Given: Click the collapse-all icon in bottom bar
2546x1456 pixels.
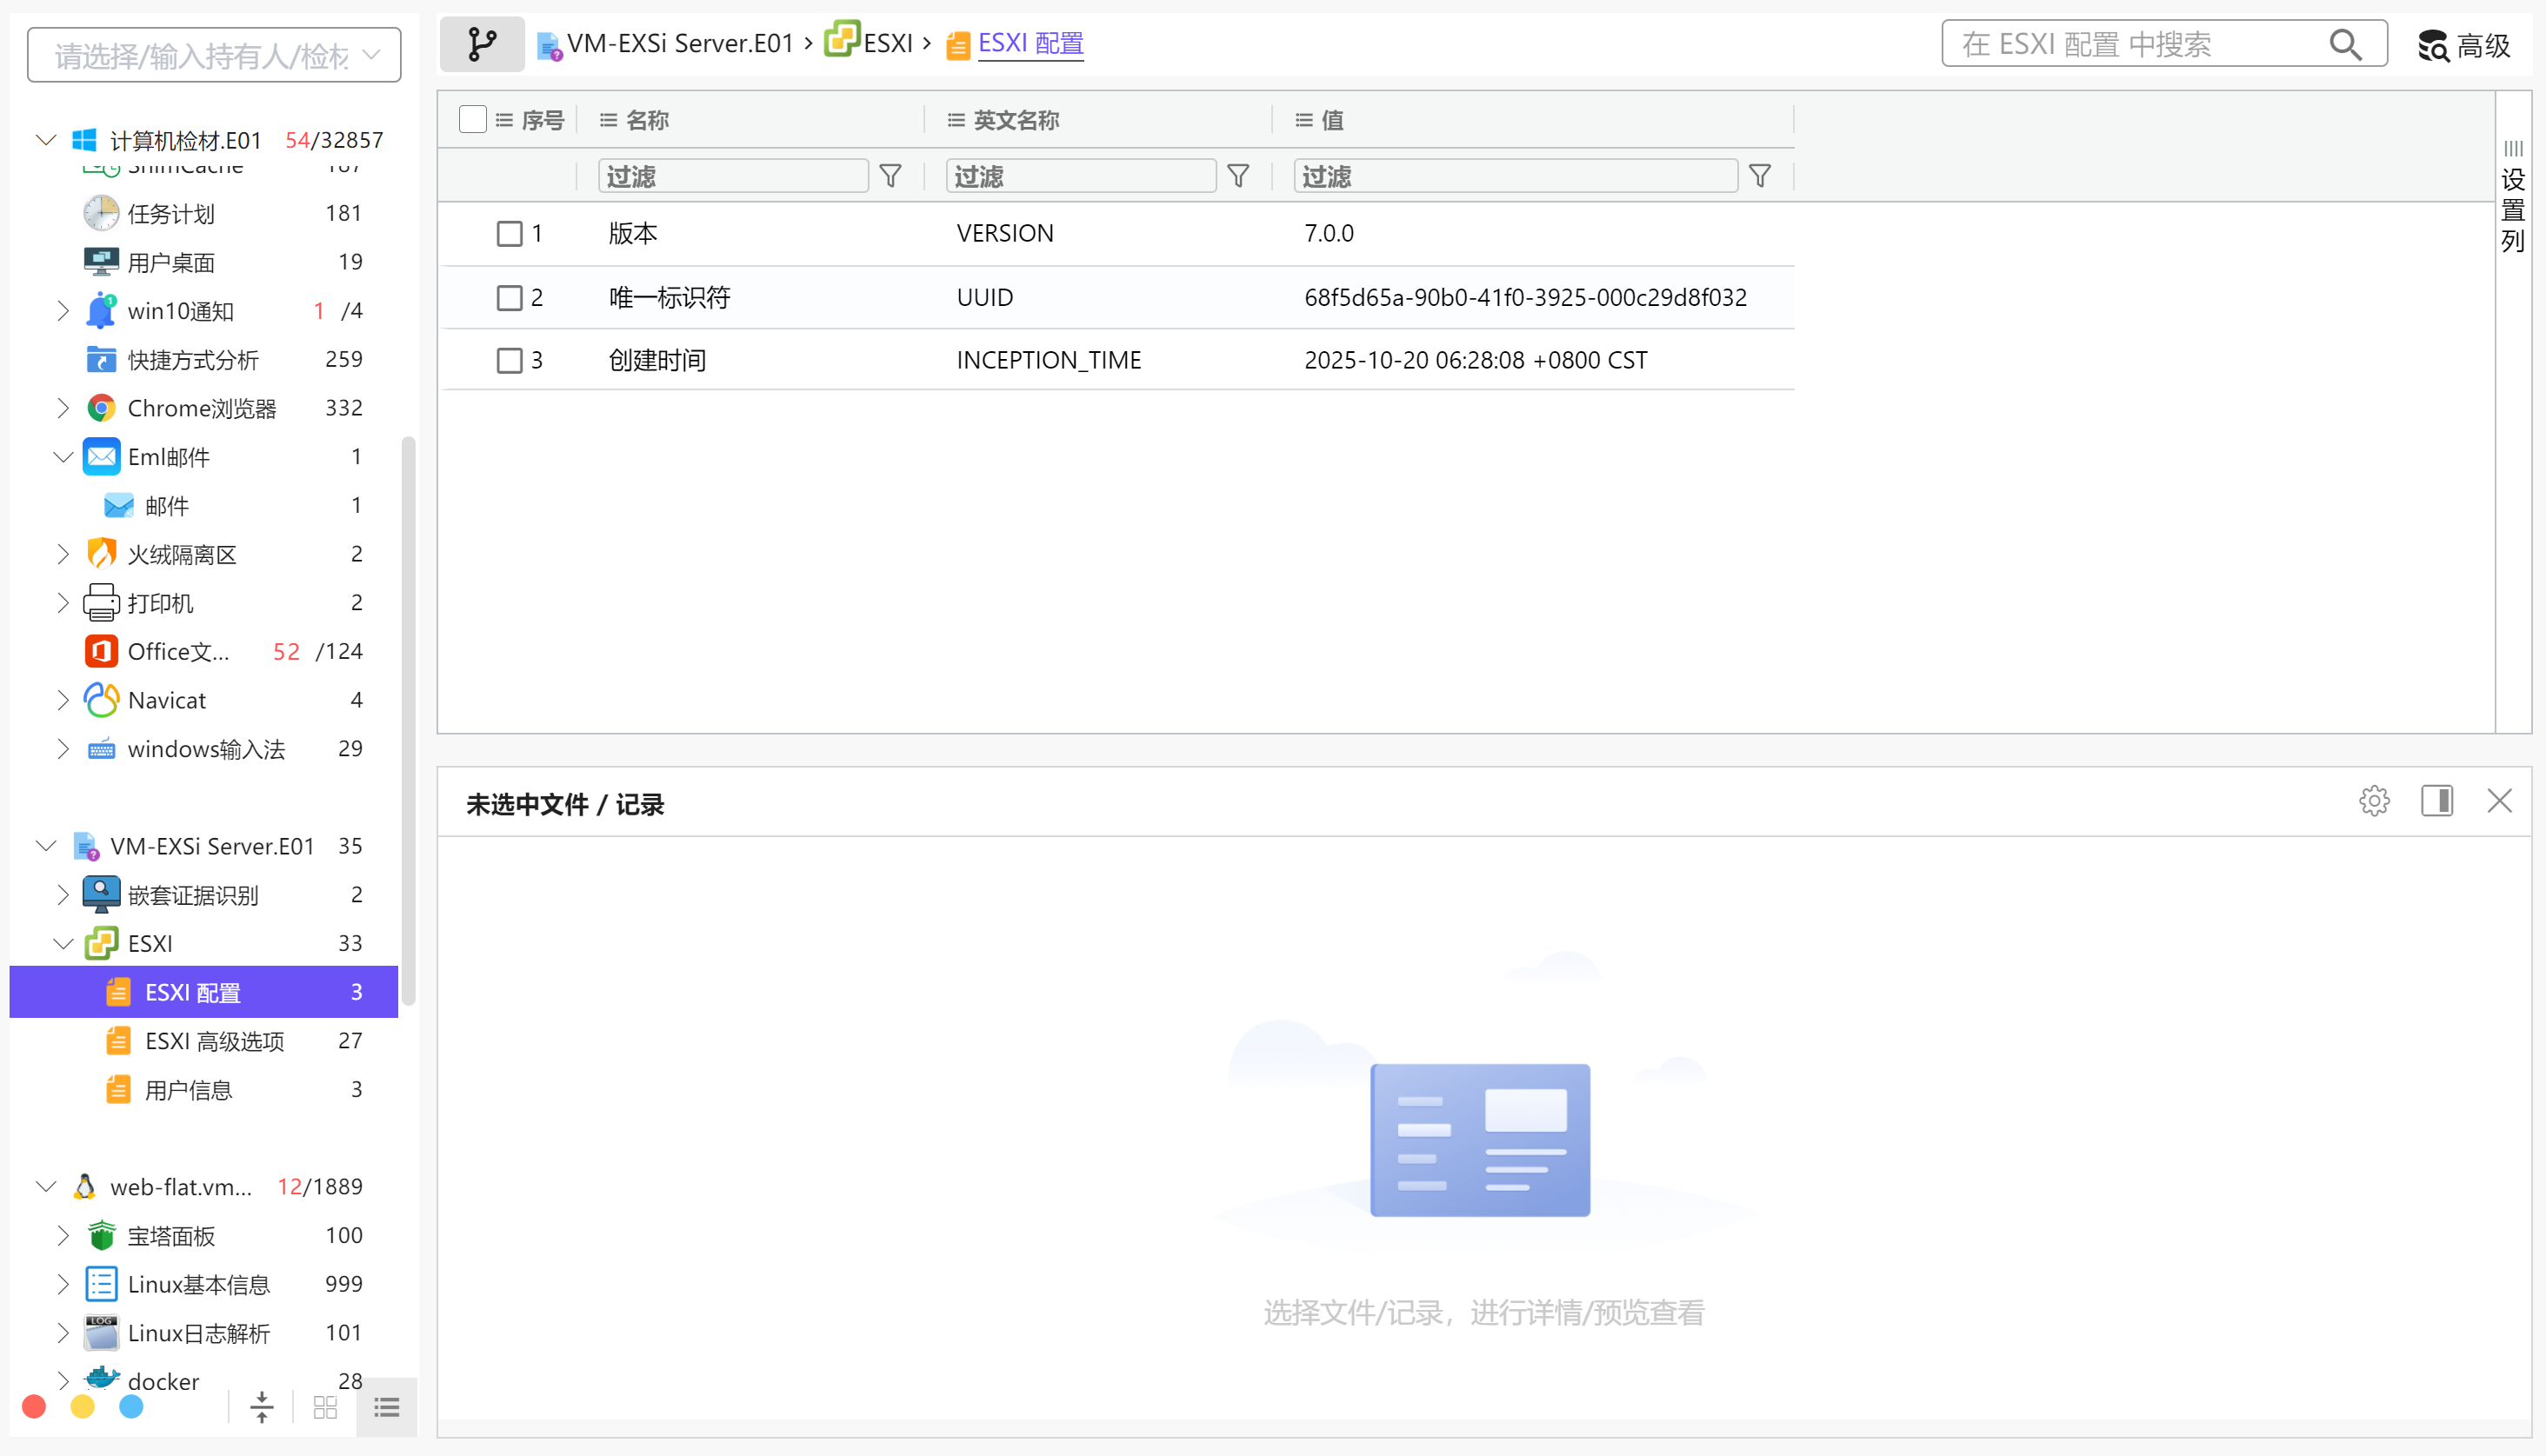Looking at the screenshot, I should pos(262,1408).
